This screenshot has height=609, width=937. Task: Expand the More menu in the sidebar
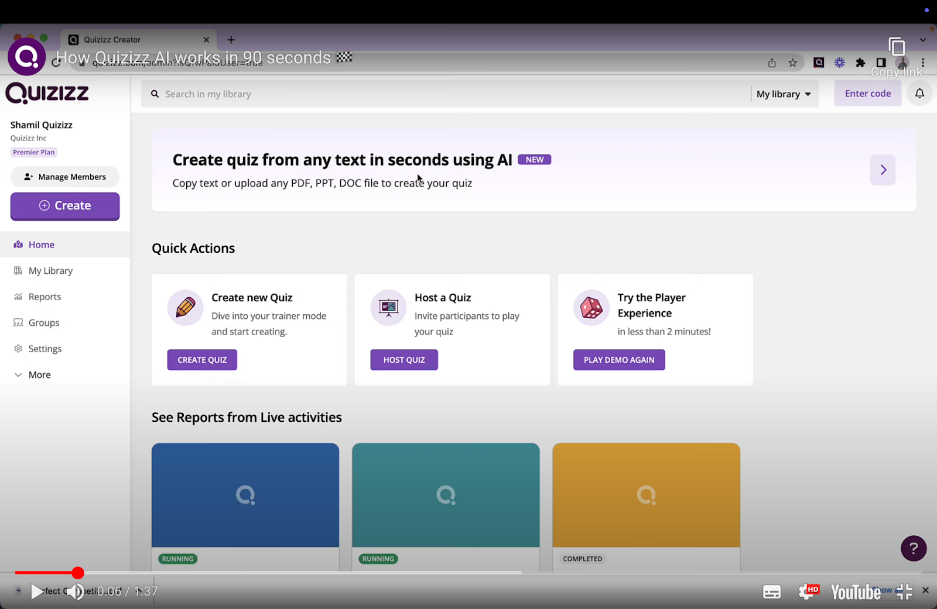click(x=18, y=374)
